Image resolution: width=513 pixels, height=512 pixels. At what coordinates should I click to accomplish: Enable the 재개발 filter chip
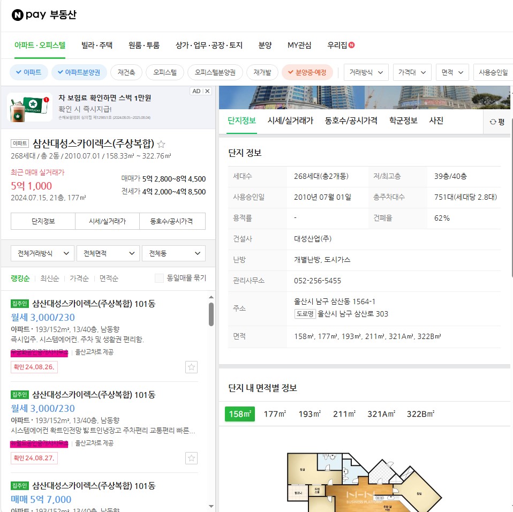click(x=262, y=72)
